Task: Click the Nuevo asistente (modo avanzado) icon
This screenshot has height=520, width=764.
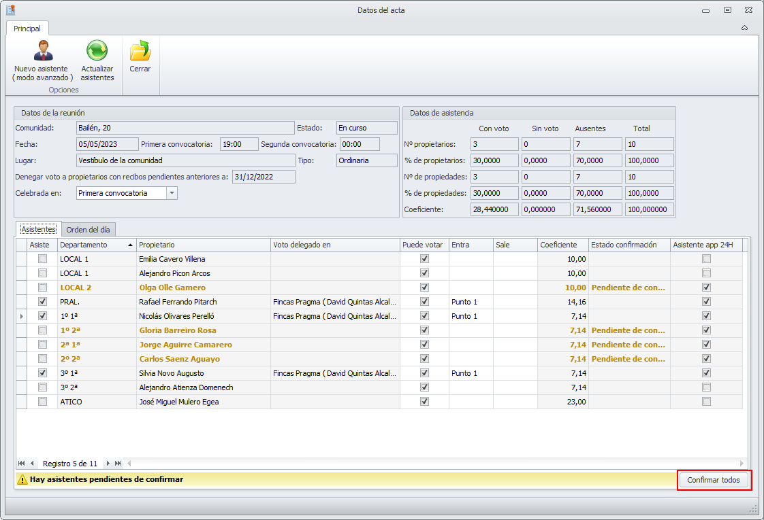Action: tap(42, 51)
